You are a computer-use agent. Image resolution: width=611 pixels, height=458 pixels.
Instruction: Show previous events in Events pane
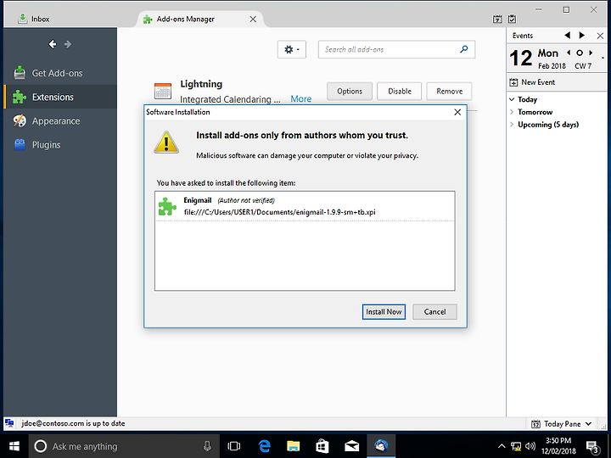(x=568, y=36)
